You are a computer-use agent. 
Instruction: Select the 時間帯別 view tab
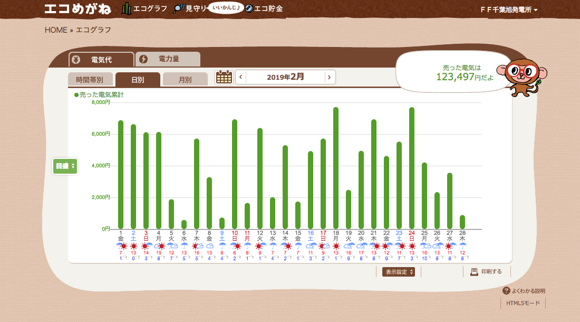point(90,80)
